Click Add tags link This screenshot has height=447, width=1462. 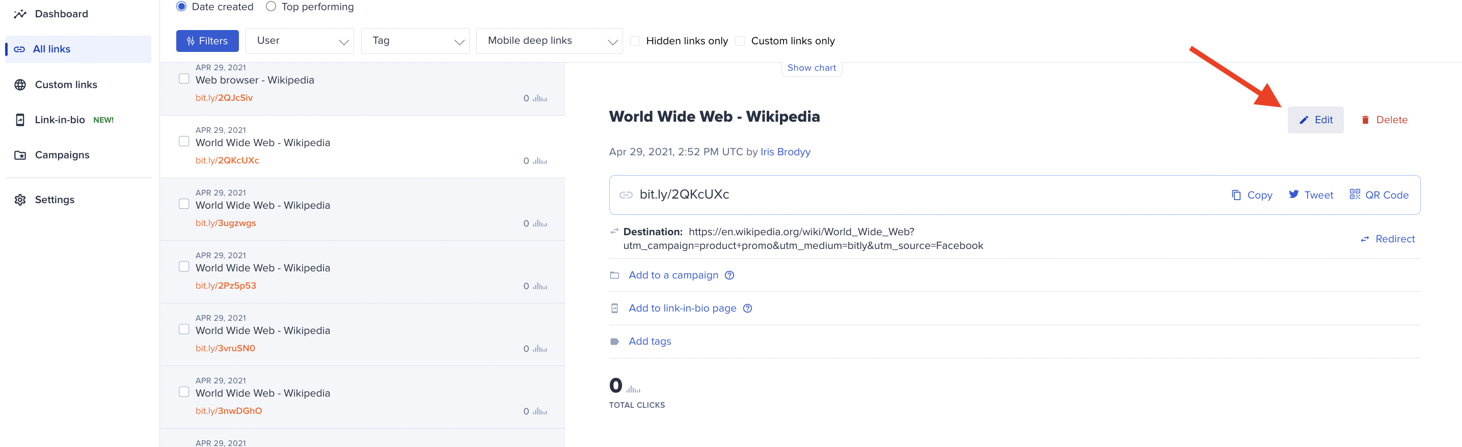point(650,342)
